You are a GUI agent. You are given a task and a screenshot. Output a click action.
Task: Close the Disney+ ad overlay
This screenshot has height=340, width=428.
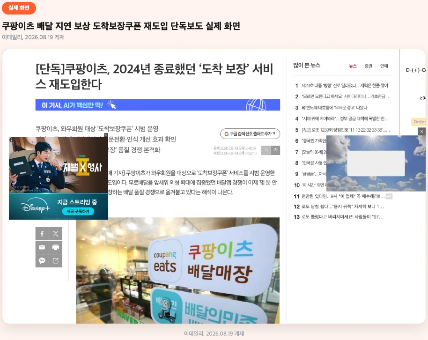[x=106, y=135]
